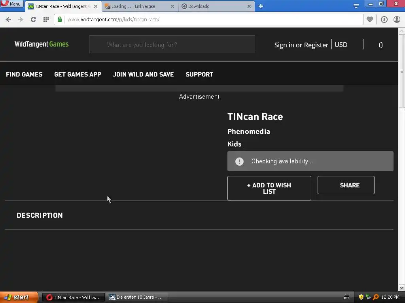Select the DESCRIPTION section heading
The image size is (405, 303).
40,215
